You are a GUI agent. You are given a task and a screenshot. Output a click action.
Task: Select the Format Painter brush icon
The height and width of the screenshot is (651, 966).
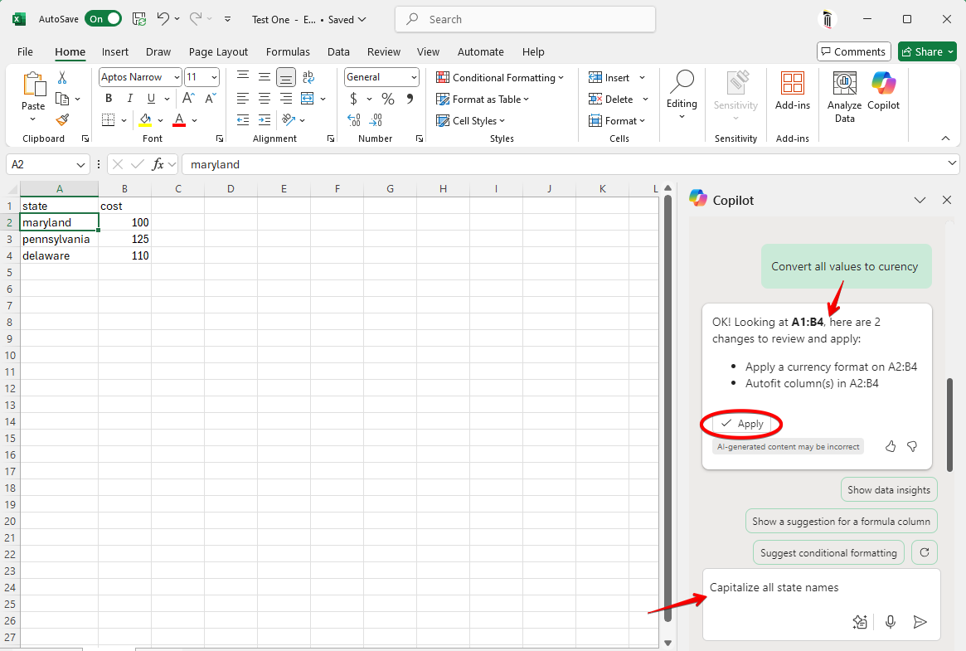(x=62, y=119)
